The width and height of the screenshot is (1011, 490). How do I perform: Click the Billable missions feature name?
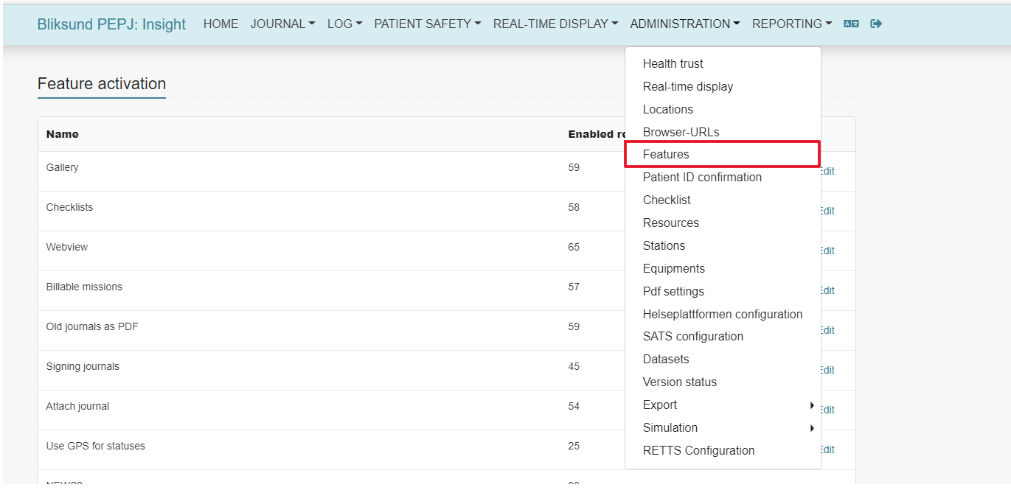tap(84, 287)
